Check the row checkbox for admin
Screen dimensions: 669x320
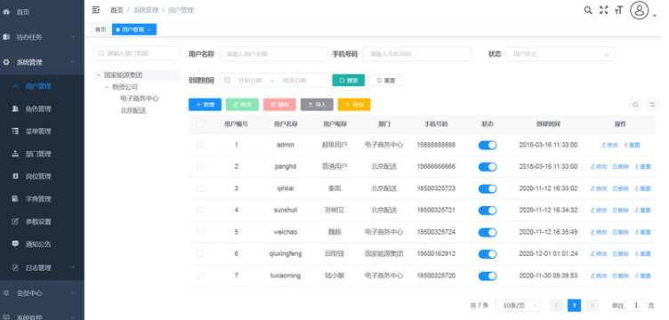click(199, 145)
